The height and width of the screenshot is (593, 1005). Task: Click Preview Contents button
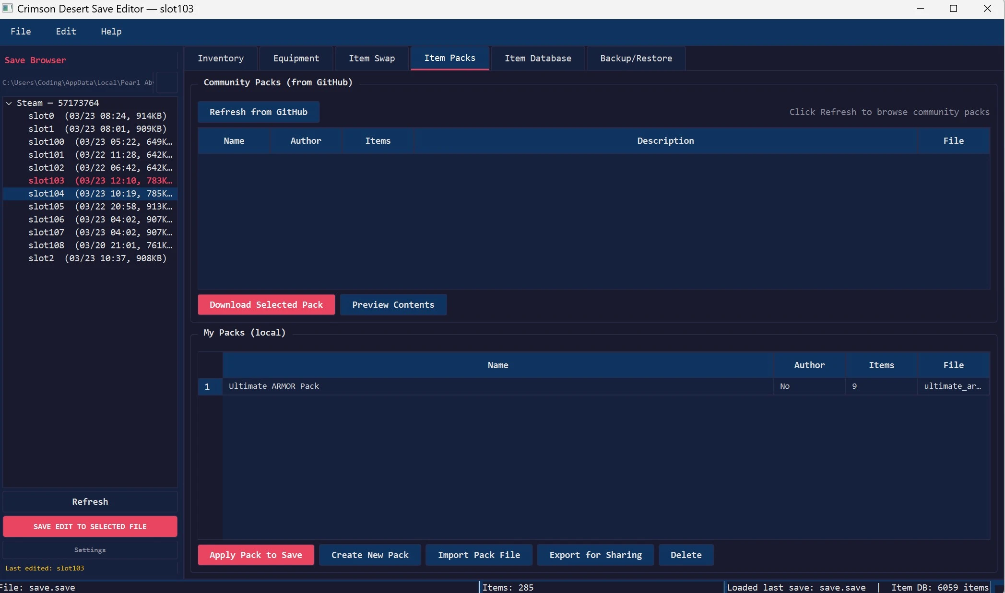(393, 305)
